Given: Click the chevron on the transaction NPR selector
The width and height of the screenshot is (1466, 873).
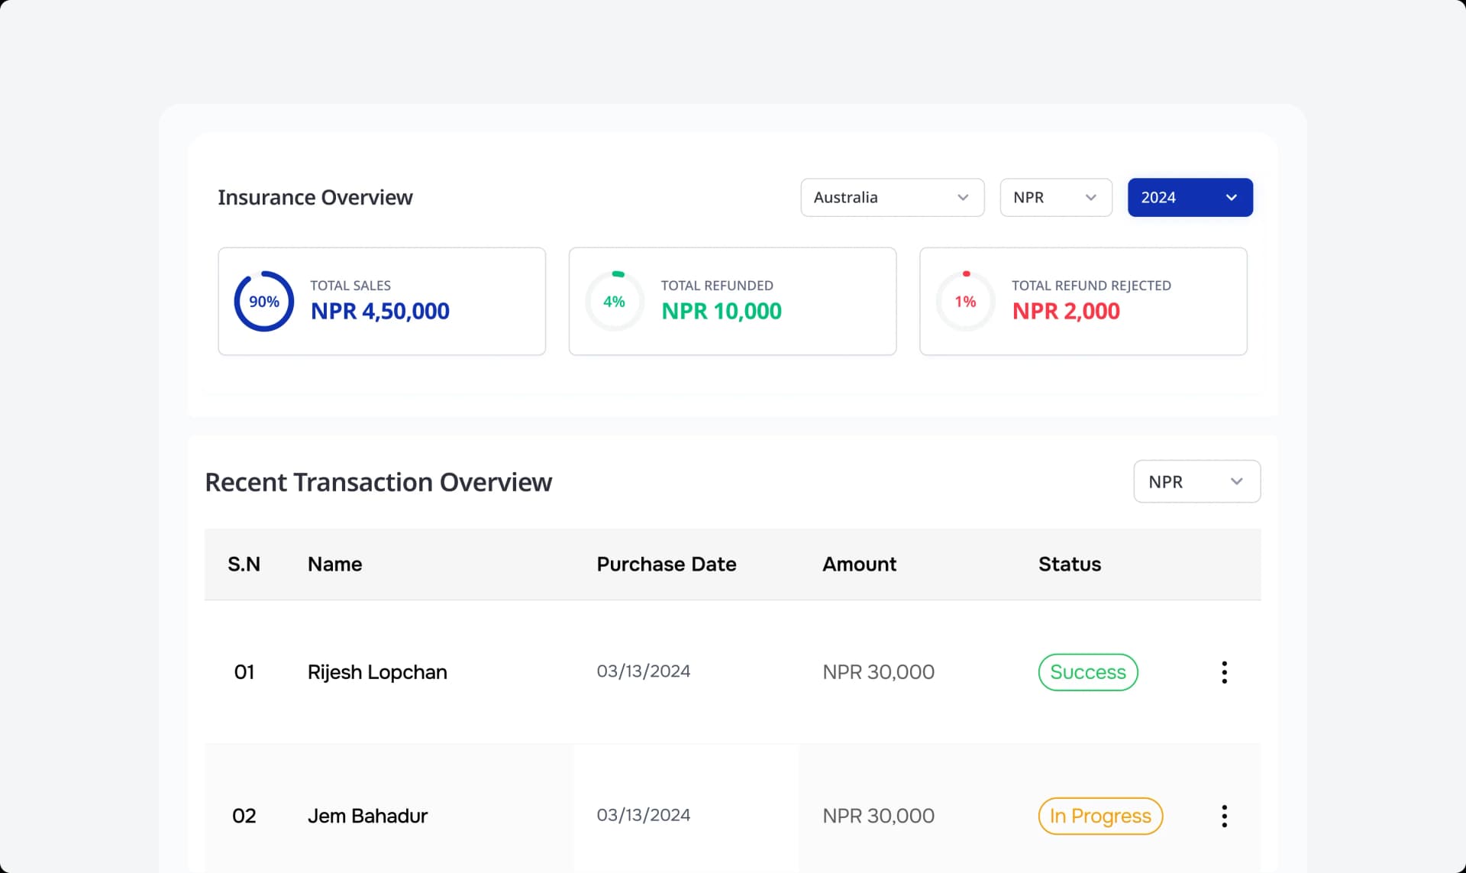Looking at the screenshot, I should point(1237,481).
